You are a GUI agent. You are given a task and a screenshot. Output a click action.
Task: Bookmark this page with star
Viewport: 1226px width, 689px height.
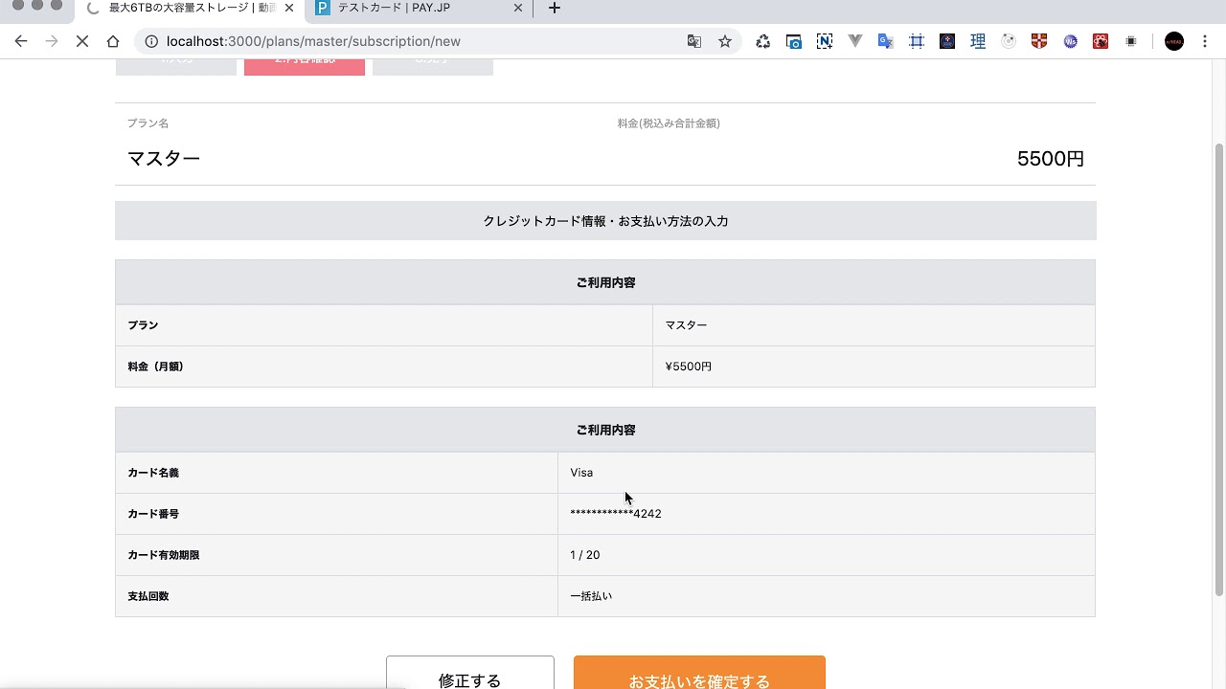click(x=725, y=41)
